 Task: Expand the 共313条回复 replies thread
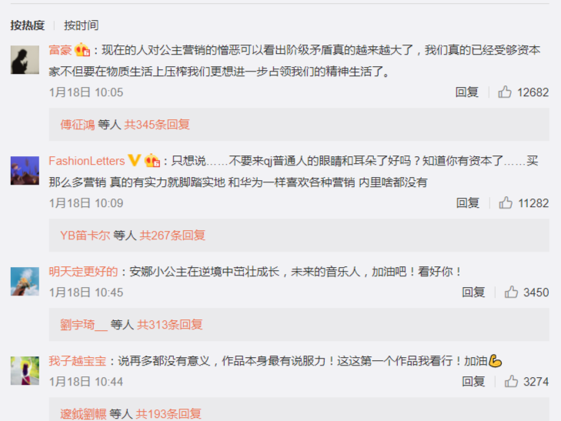tap(170, 325)
